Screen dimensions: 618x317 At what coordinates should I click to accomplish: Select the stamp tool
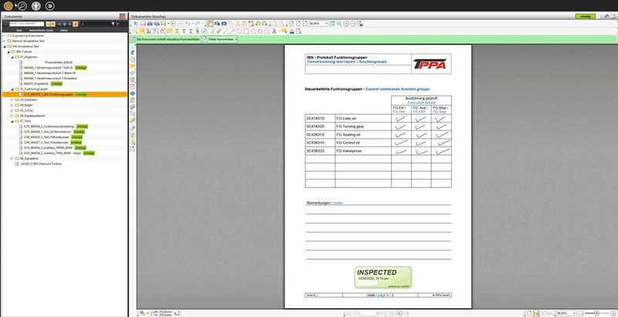274,31
